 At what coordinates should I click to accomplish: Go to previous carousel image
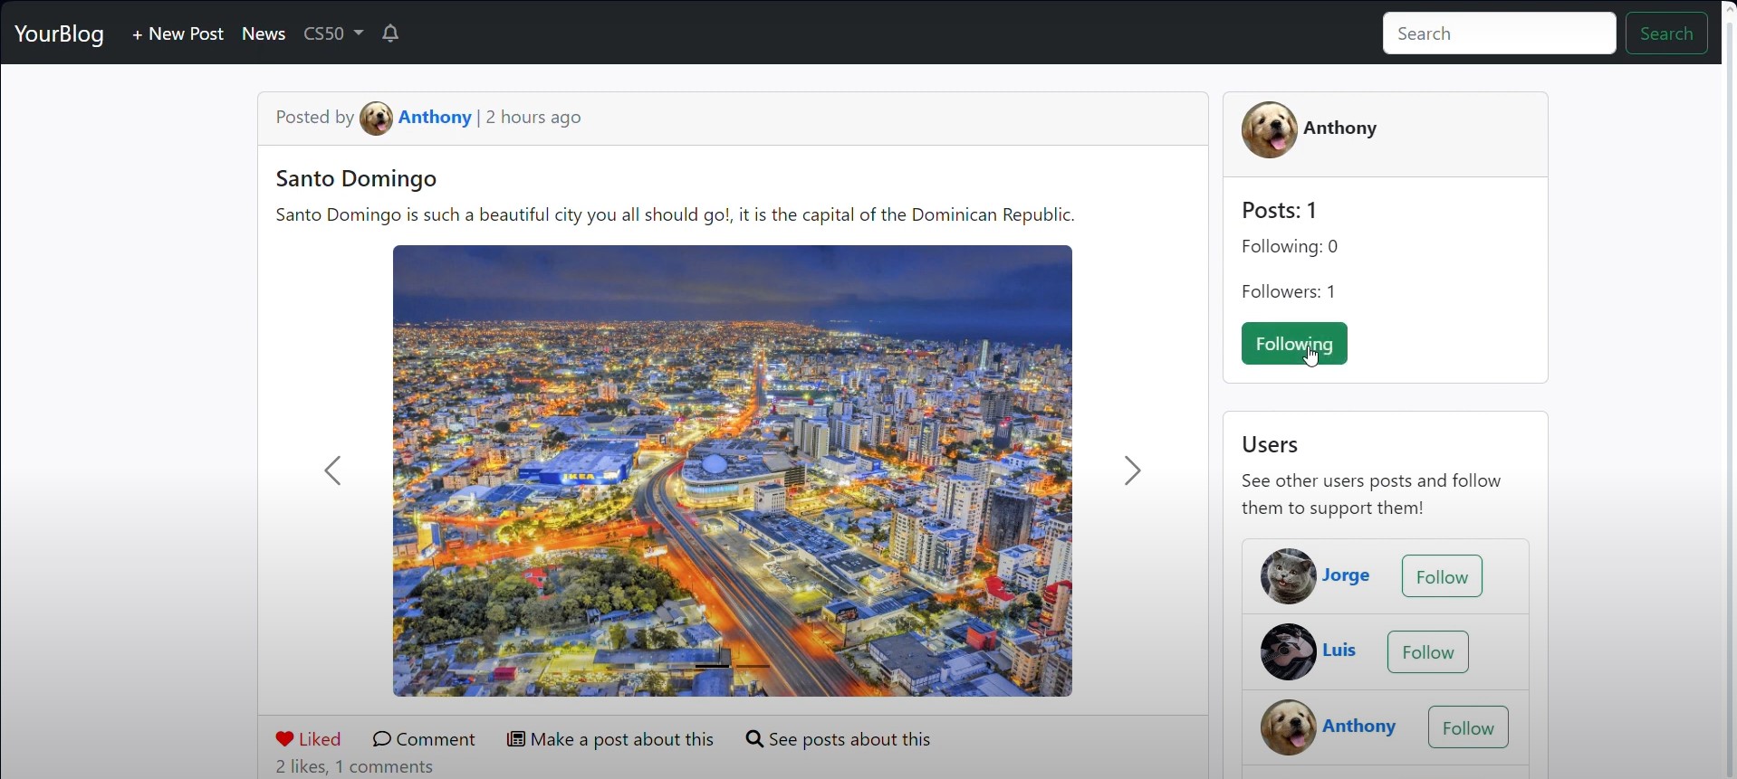point(333,471)
